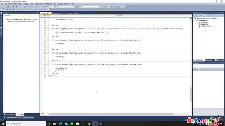Open the Error List tab
The width and height of the screenshot is (225, 126).
[15, 118]
